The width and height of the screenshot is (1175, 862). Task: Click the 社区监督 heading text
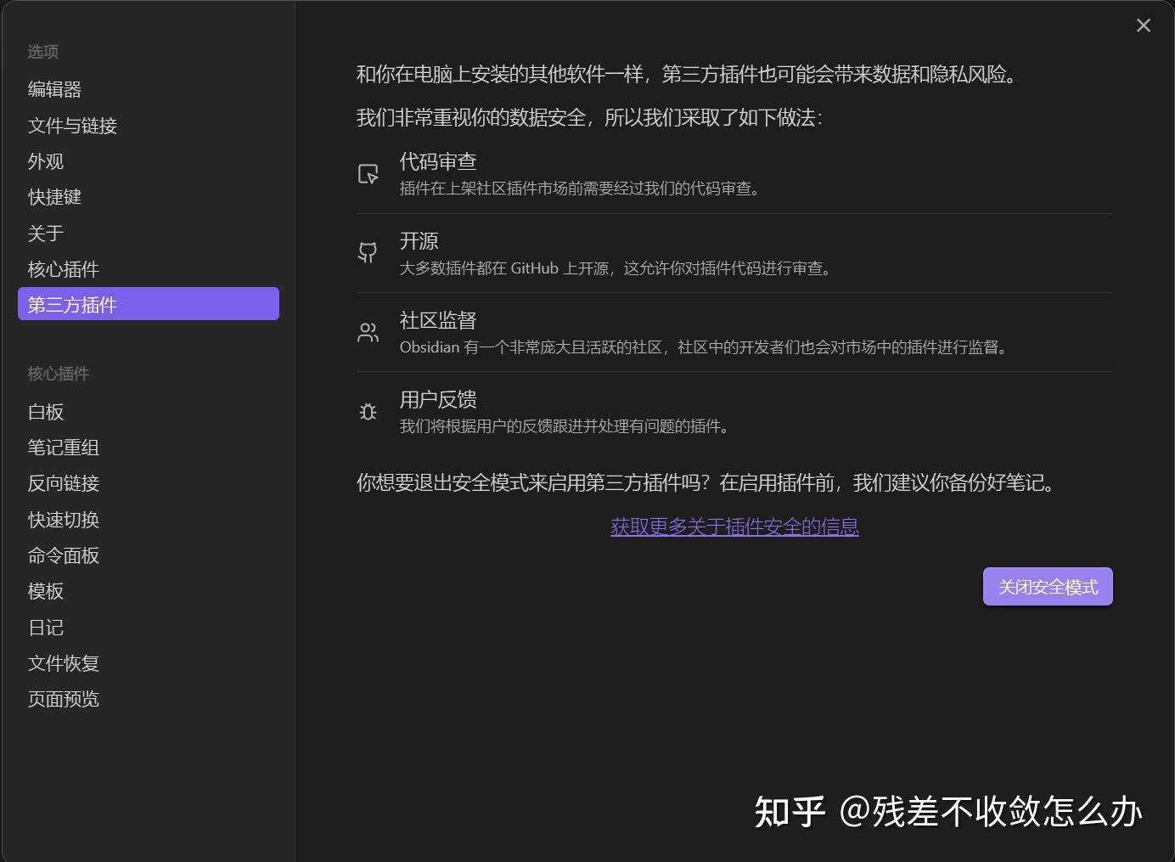point(438,320)
